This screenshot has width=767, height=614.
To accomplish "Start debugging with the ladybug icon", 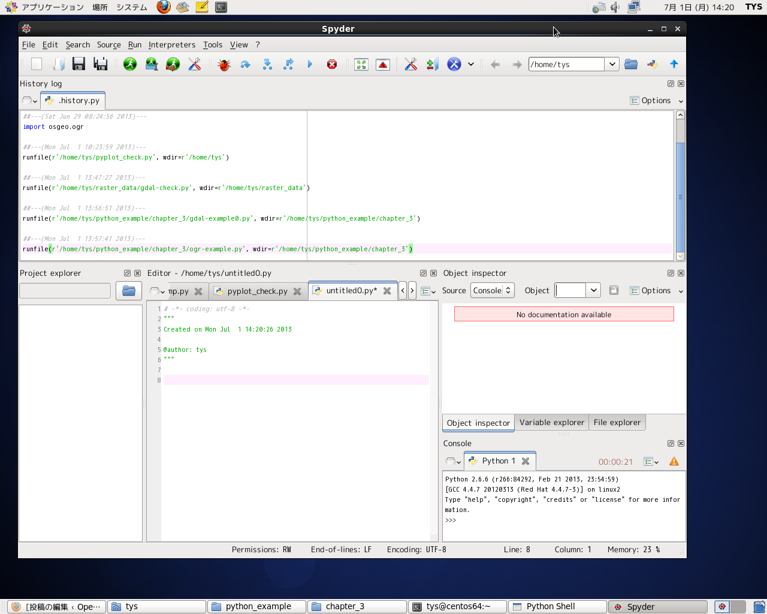I will (224, 64).
